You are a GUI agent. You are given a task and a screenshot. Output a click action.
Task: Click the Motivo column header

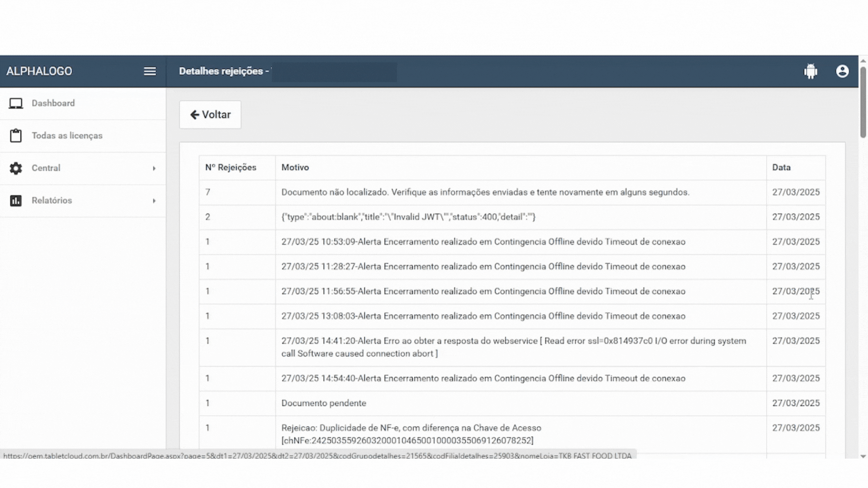point(295,168)
